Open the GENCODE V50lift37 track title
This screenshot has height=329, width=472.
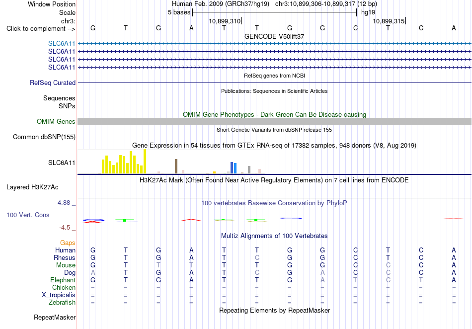click(274, 36)
